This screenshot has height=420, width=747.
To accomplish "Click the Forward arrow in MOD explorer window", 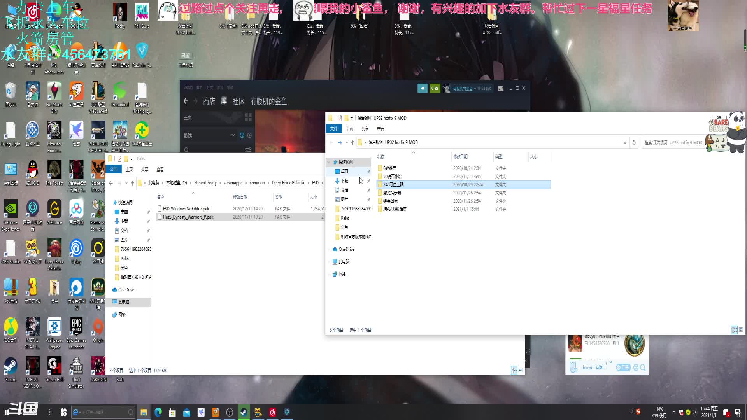I will [340, 142].
